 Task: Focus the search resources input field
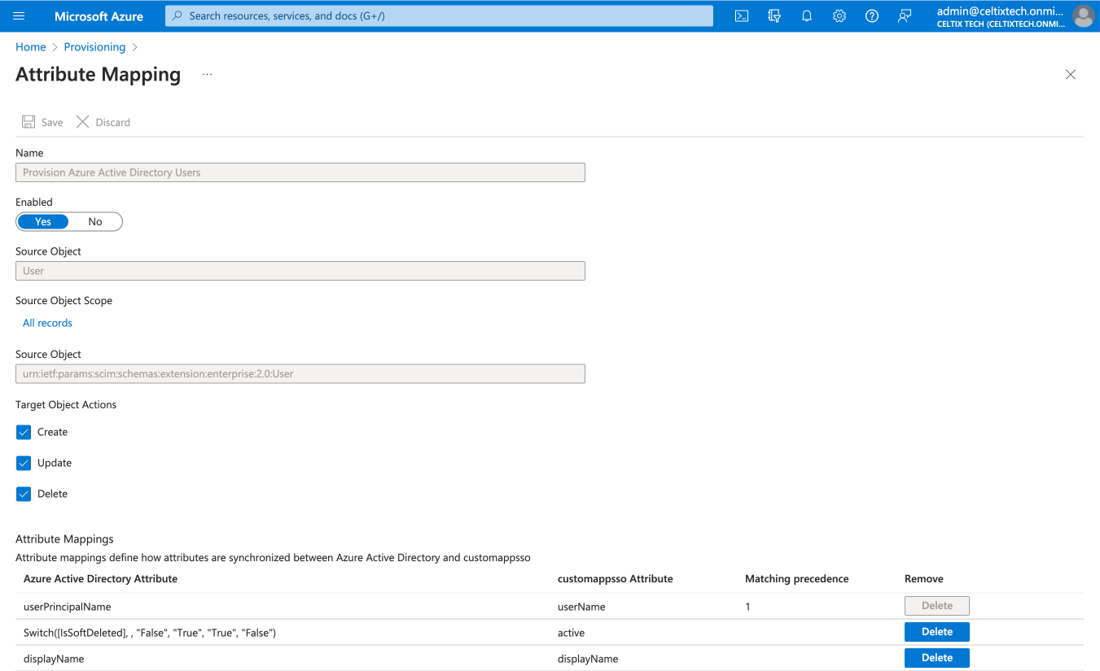coord(439,16)
